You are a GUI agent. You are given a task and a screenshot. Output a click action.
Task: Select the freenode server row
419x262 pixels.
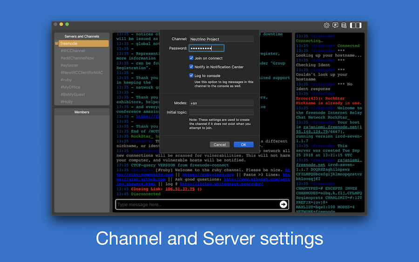(x=83, y=43)
